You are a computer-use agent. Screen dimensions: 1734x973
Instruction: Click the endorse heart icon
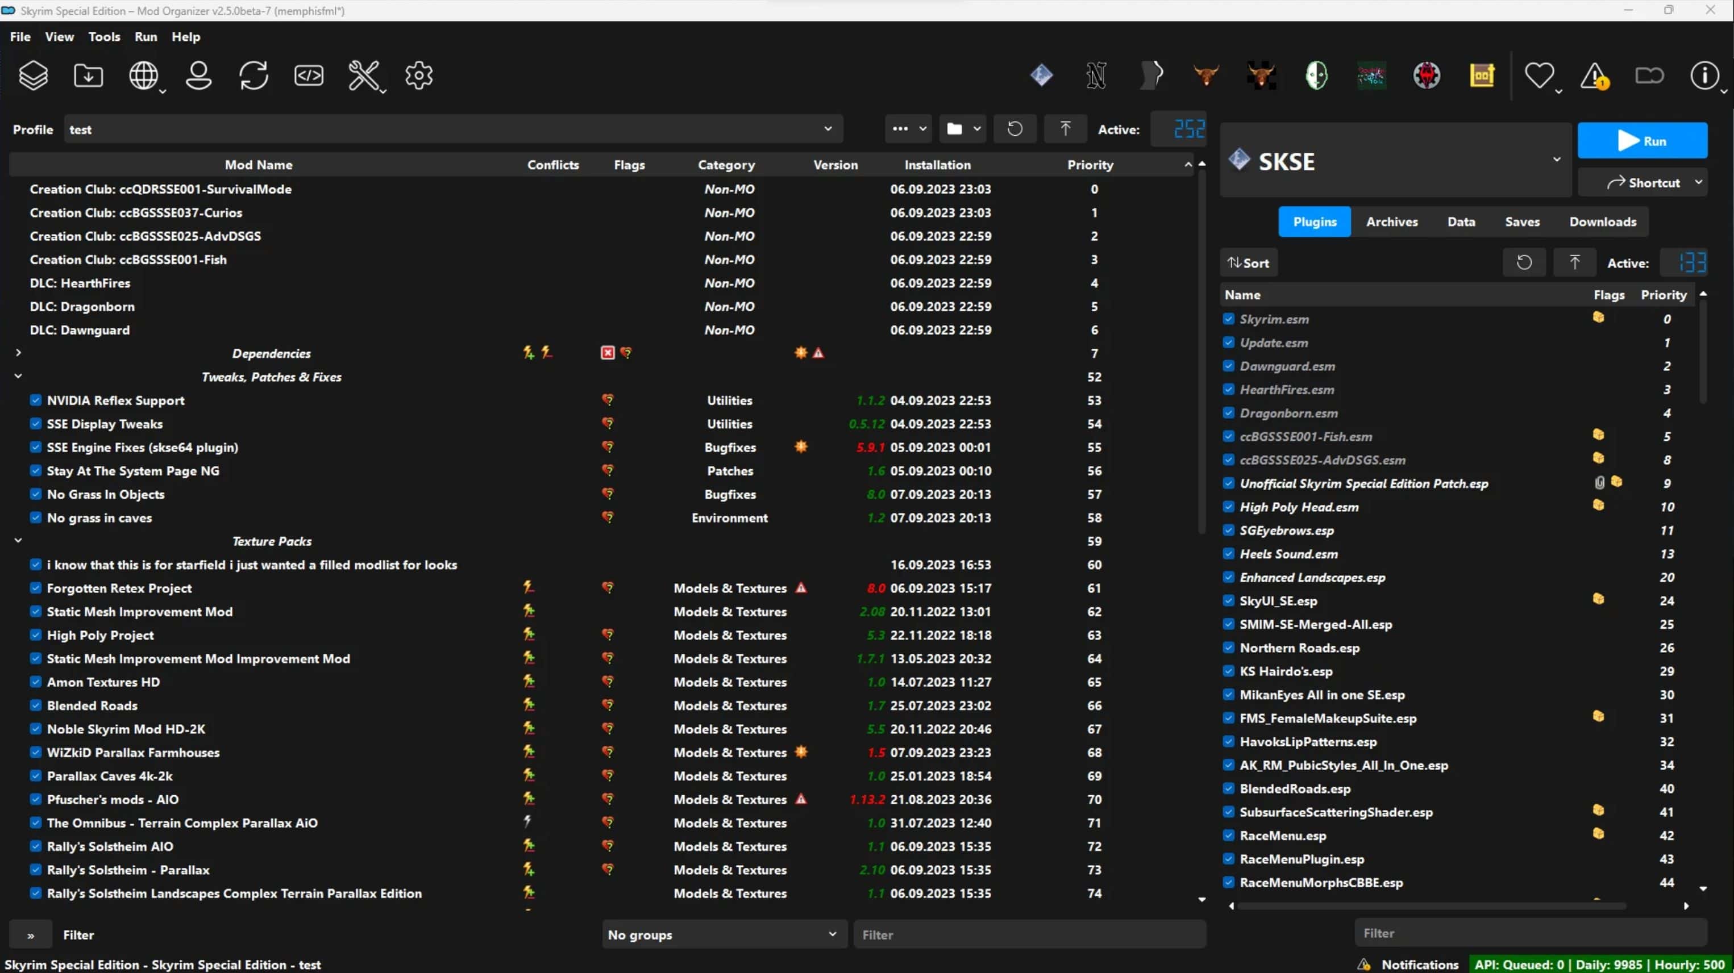[x=1539, y=76]
